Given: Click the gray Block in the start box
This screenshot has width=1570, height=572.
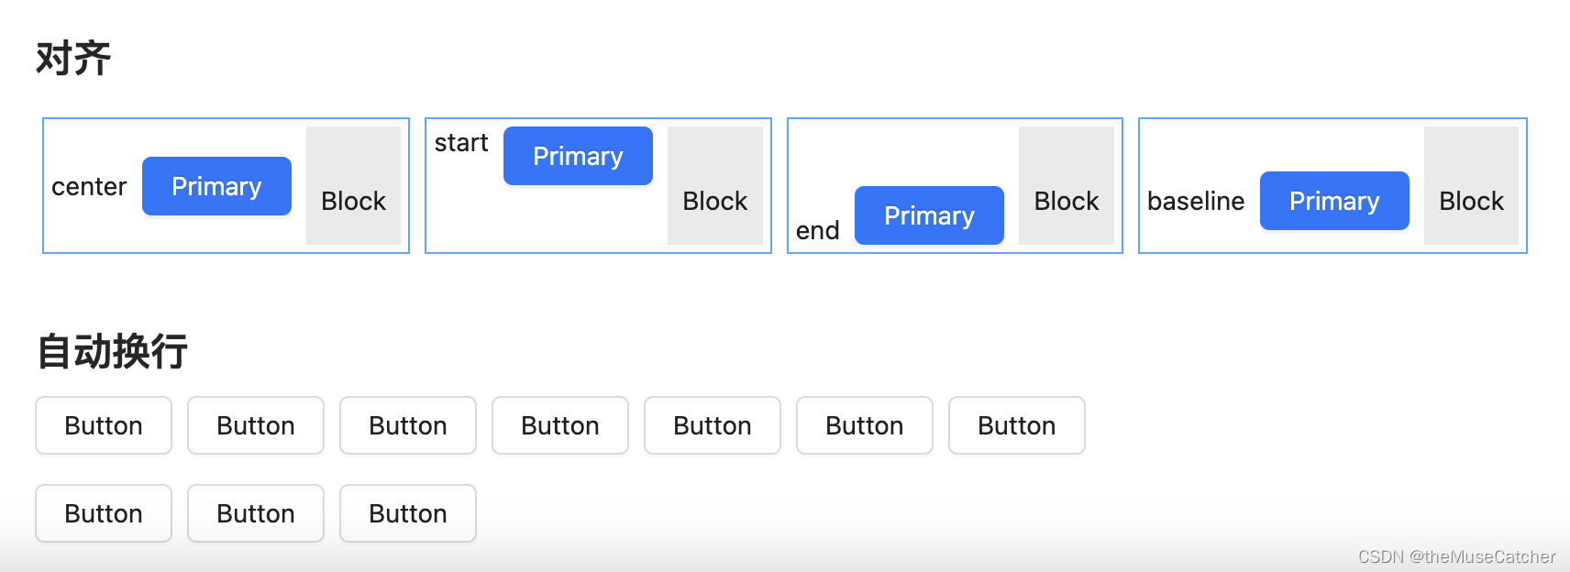Looking at the screenshot, I should click(x=714, y=186).
